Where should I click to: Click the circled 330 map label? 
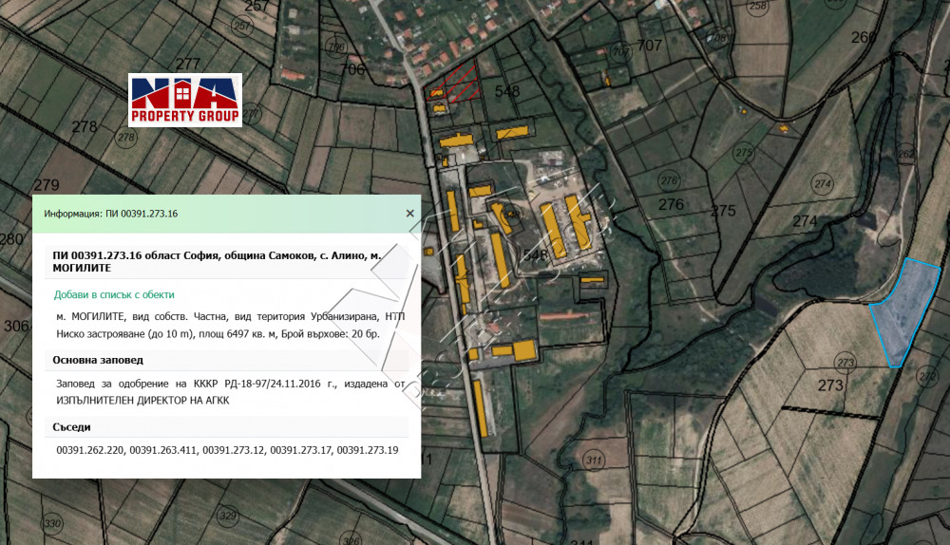coord(52,523)
